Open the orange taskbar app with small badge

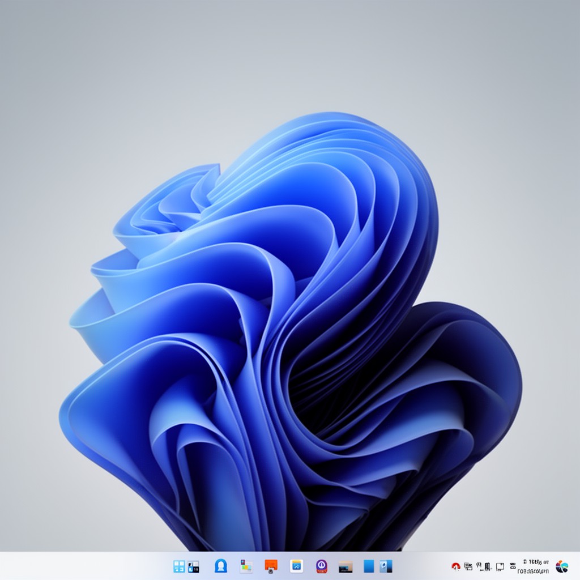click(x=271, y=566)
